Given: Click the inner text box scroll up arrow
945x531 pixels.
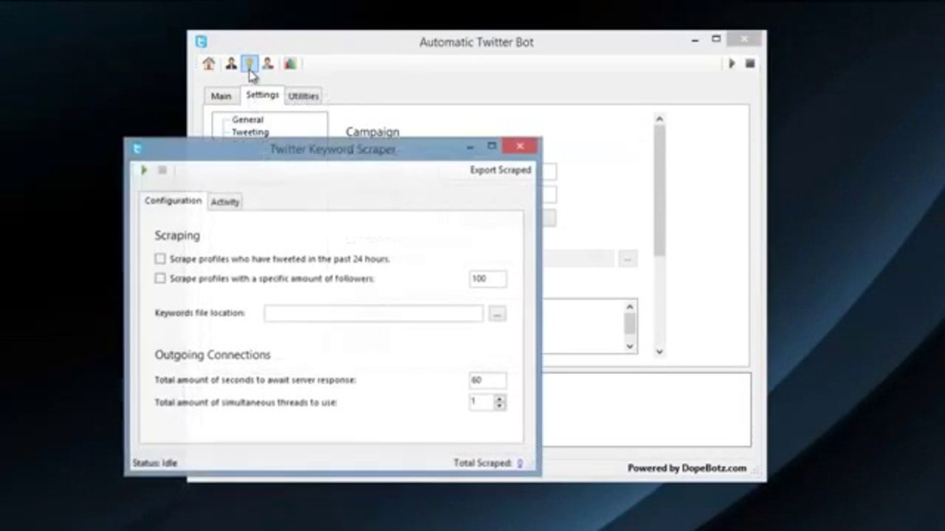Looking at the screenshot, I should pos(630,308).
